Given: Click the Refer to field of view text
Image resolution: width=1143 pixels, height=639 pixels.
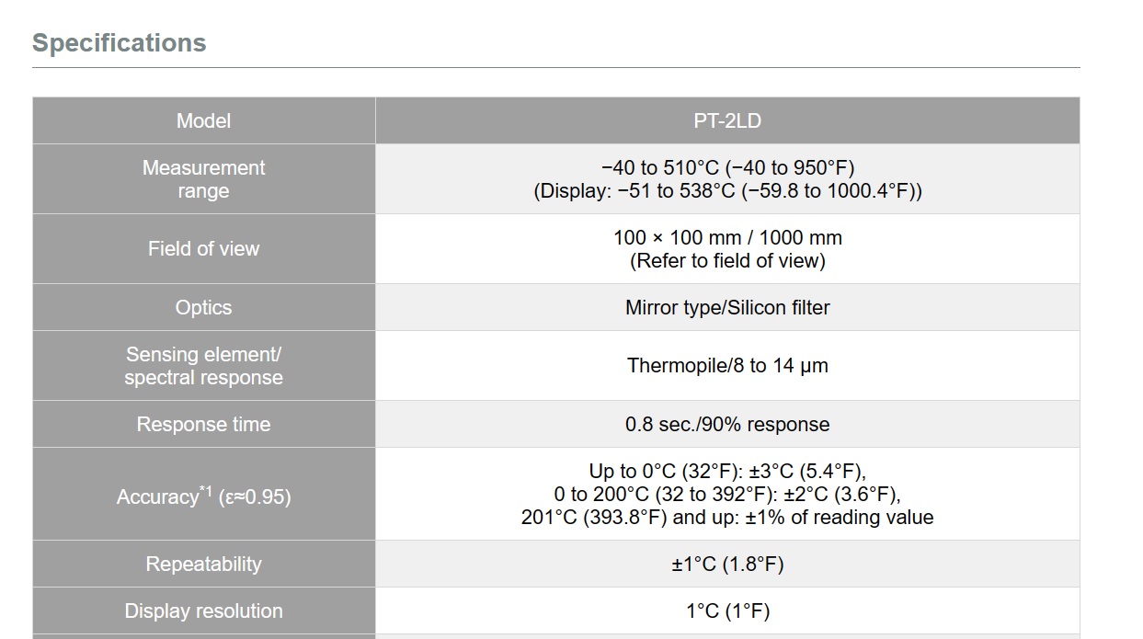Looking at the screenshot, I should (x=727, y=261).
